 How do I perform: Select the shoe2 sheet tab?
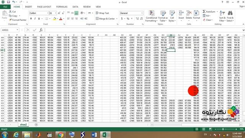point(23,125)
